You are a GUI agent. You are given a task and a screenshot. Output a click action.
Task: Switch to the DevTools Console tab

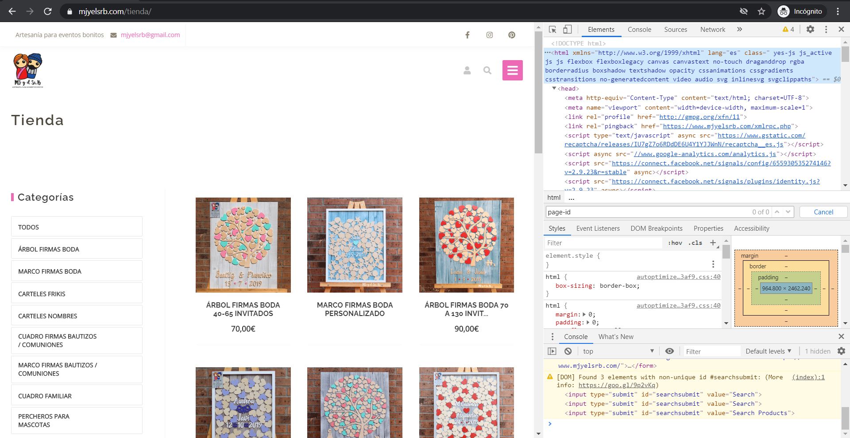tap(639, 30)
